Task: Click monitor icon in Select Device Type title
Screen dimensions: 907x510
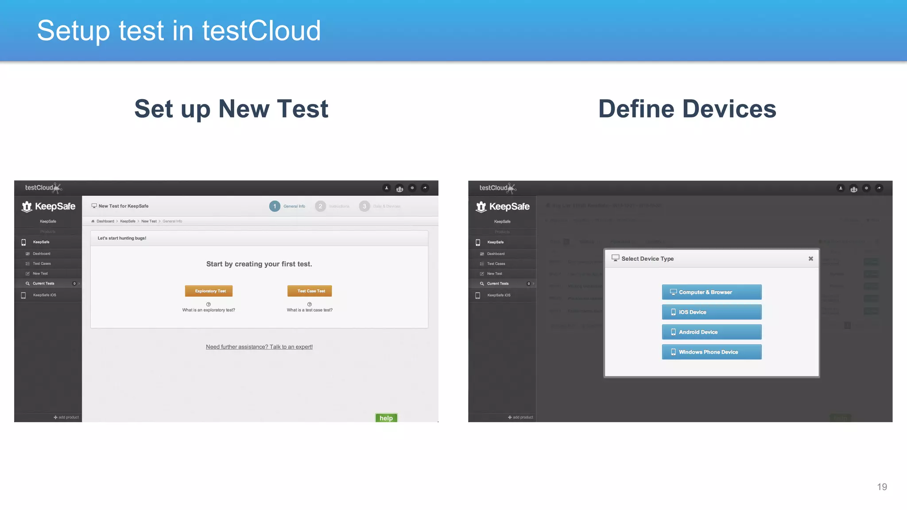Action: tap(615, 258)
